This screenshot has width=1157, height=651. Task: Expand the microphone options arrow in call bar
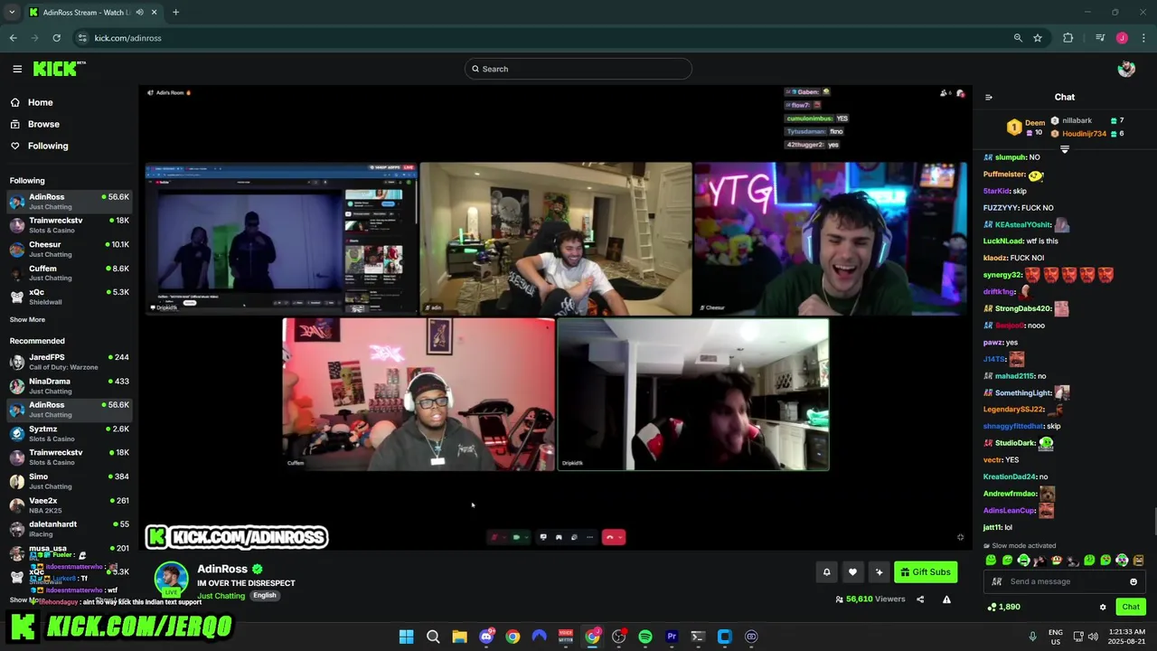point(504,537)
